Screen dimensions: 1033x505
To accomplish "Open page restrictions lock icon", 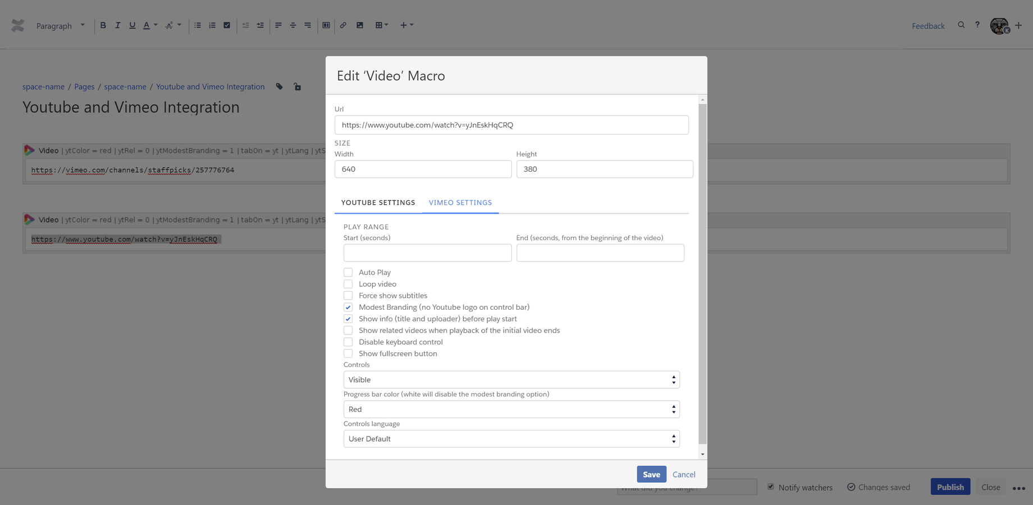I will pyautogui.click(x=297, y=86).
